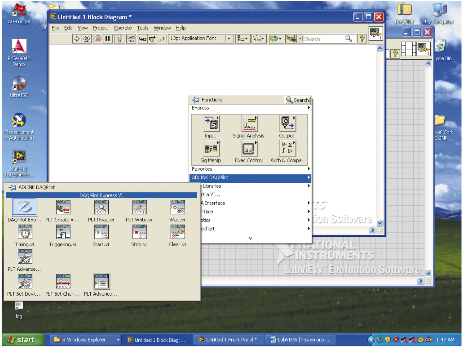
Task: Select the Start.vi icon
Action: (x=101, y=232)
